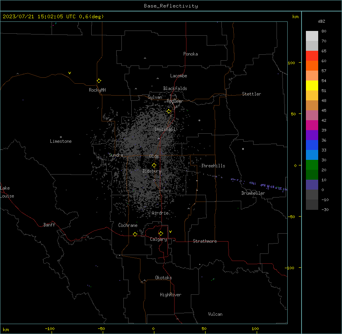Click the Banff label
The width and height of the screenshot is (342, 334).
click(x=49, y=225)
